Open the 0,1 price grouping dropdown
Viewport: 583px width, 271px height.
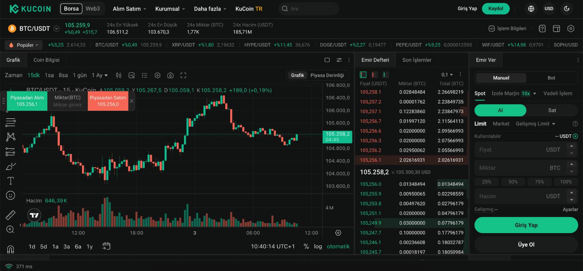[x=447, y=75]
